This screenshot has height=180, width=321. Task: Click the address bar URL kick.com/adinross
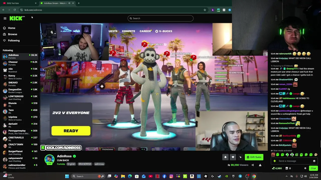[x=33, y=10]
